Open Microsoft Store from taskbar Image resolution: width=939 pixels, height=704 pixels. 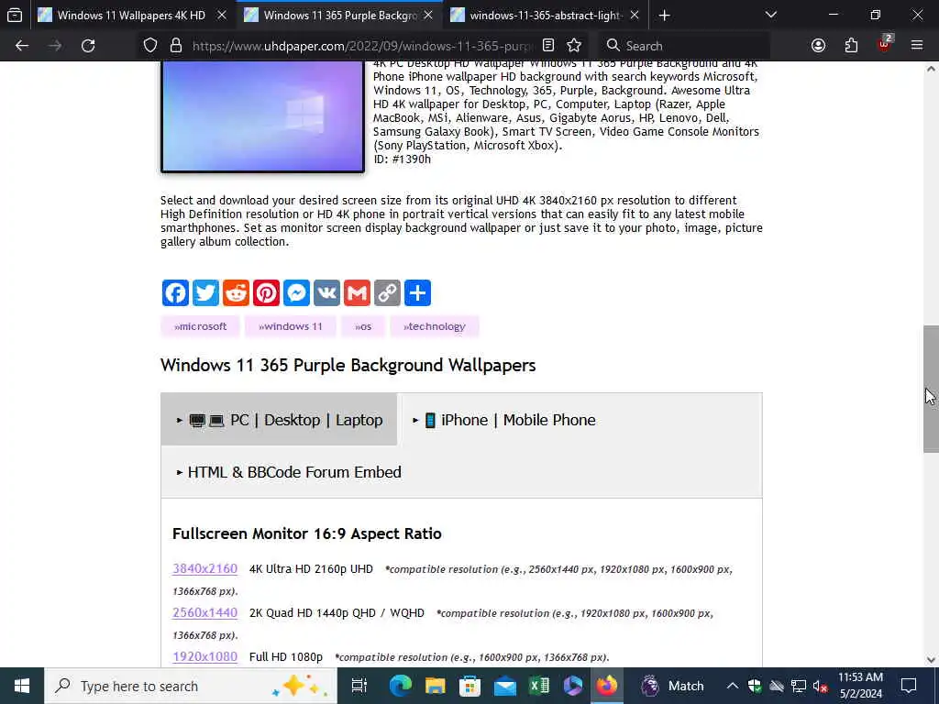coord(470,686)
